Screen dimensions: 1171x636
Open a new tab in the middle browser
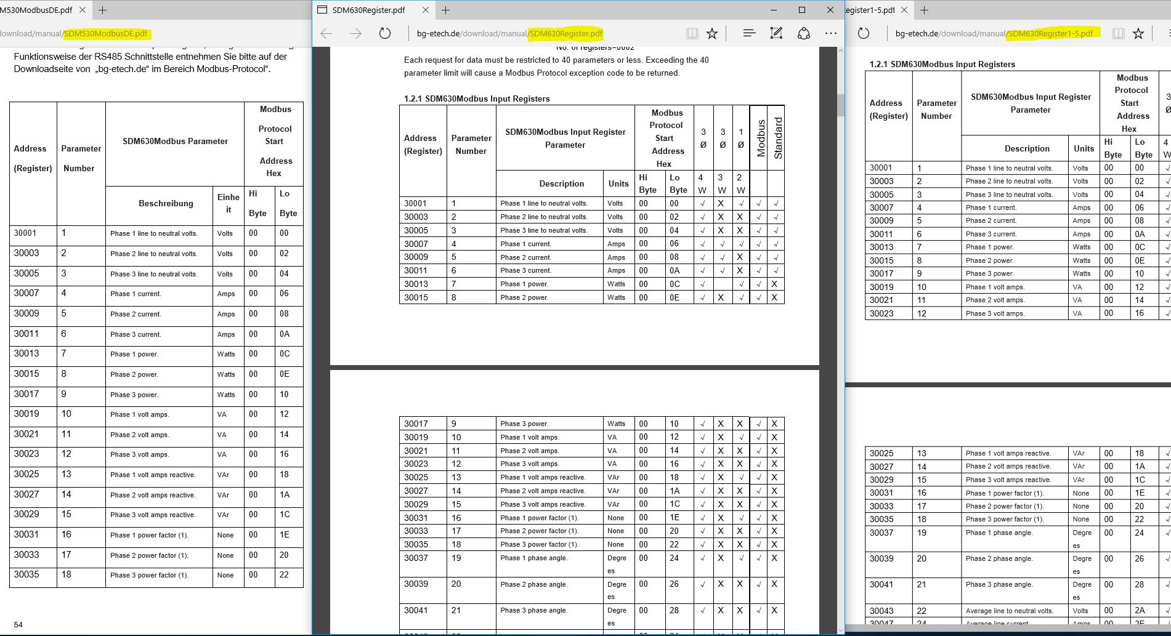click(x=446, y=10)
